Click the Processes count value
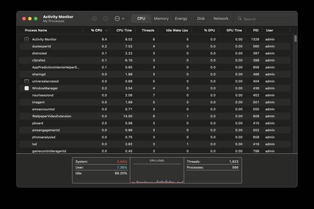 235,167
